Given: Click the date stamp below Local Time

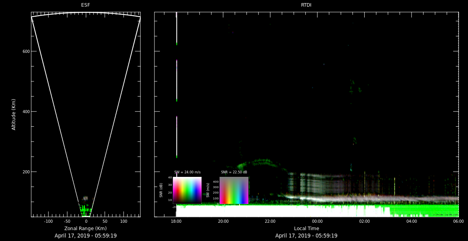Looking at the screenshot, I should [x=306, y=236].
